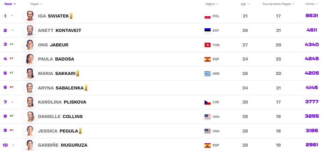Click the gold badge beside Swiatek

pyautogui.click(x=71, y=16)
